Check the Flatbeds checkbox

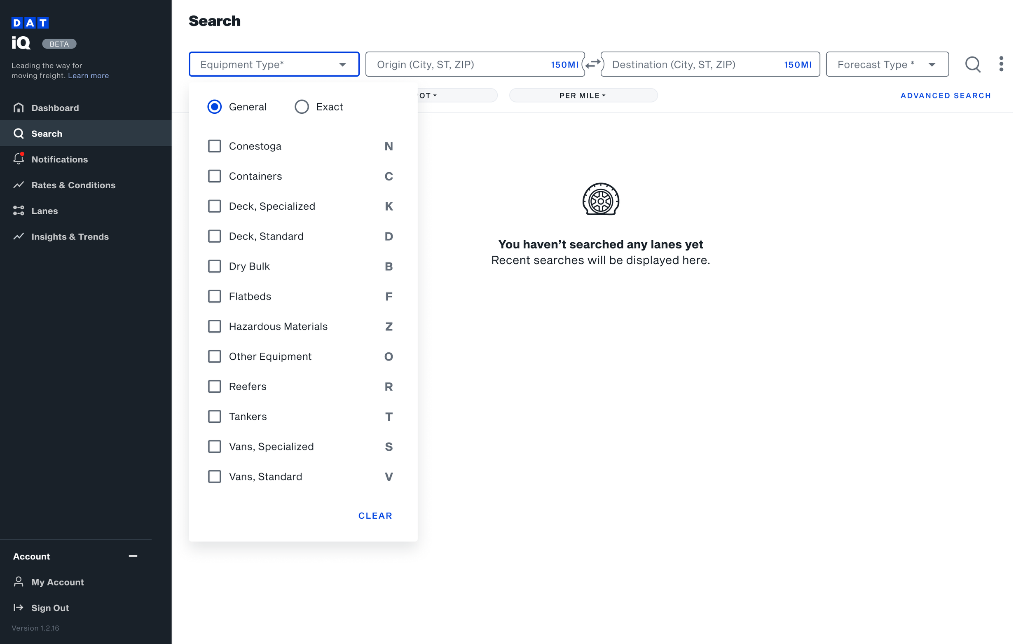pyautogui.click(x=214, y=296)
